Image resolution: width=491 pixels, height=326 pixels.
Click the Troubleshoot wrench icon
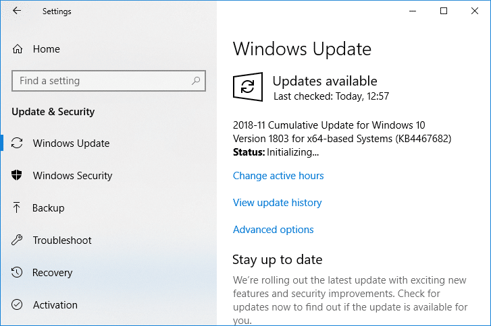click(18, 240)
